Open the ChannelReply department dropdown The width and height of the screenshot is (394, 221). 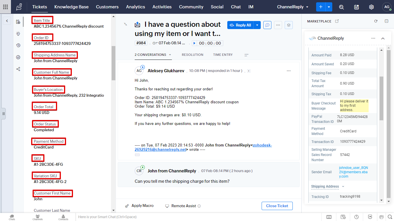pos(292,7)
